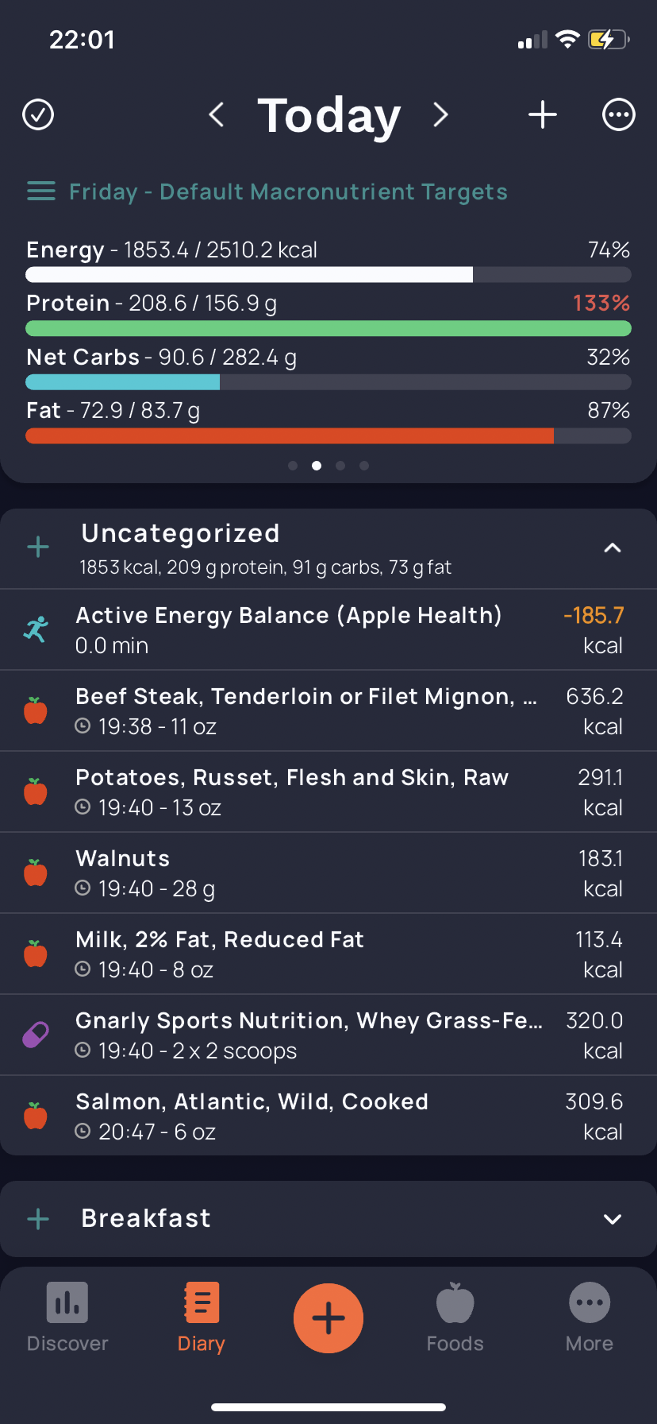Open the More tab
The height and width of the screenshot is (1424, 657).
[x=590, y=1318]
